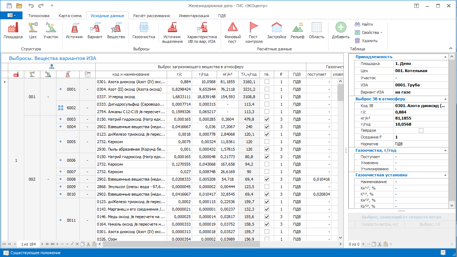Viewport: 457px width, 257px height.
Task: Open the Рельеф tool
Action: pos(297,30)
